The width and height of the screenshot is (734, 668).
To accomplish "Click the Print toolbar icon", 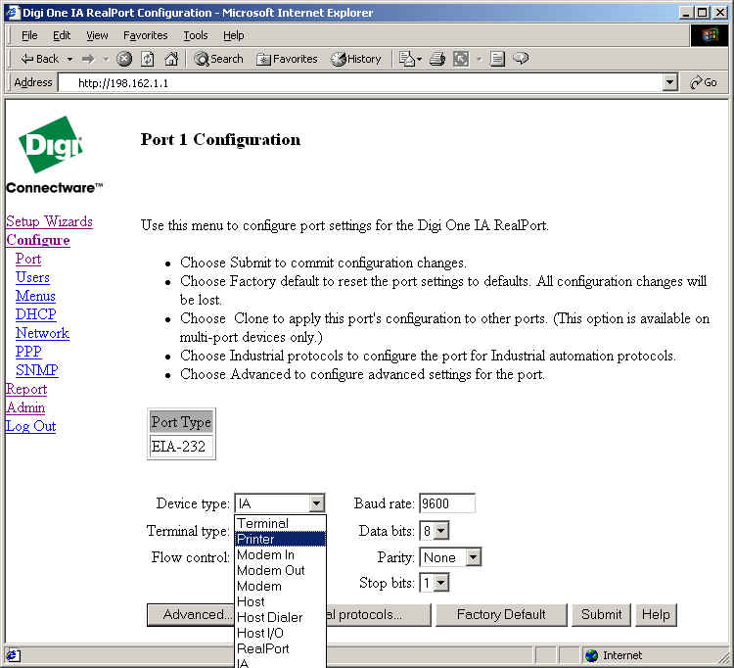I will [436, 59].
